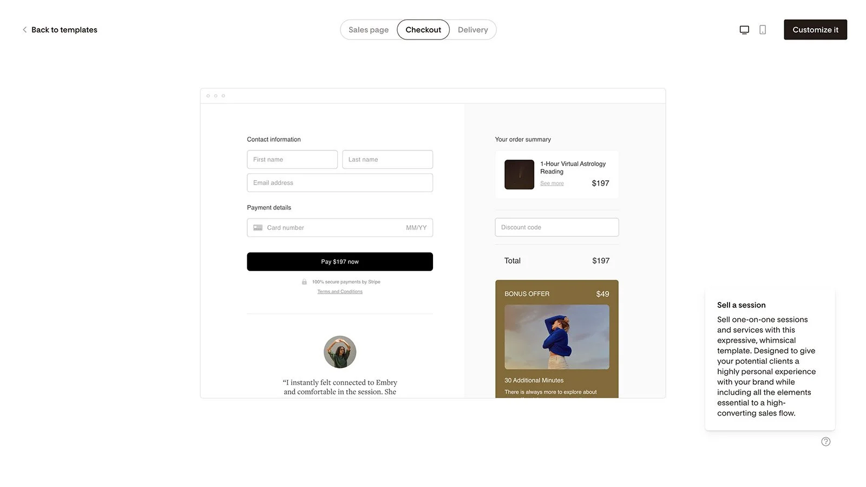Viewport: 866px width, 487px height.
Task: Open Terms and Conditions link
Action: click(x=340, y=292)
